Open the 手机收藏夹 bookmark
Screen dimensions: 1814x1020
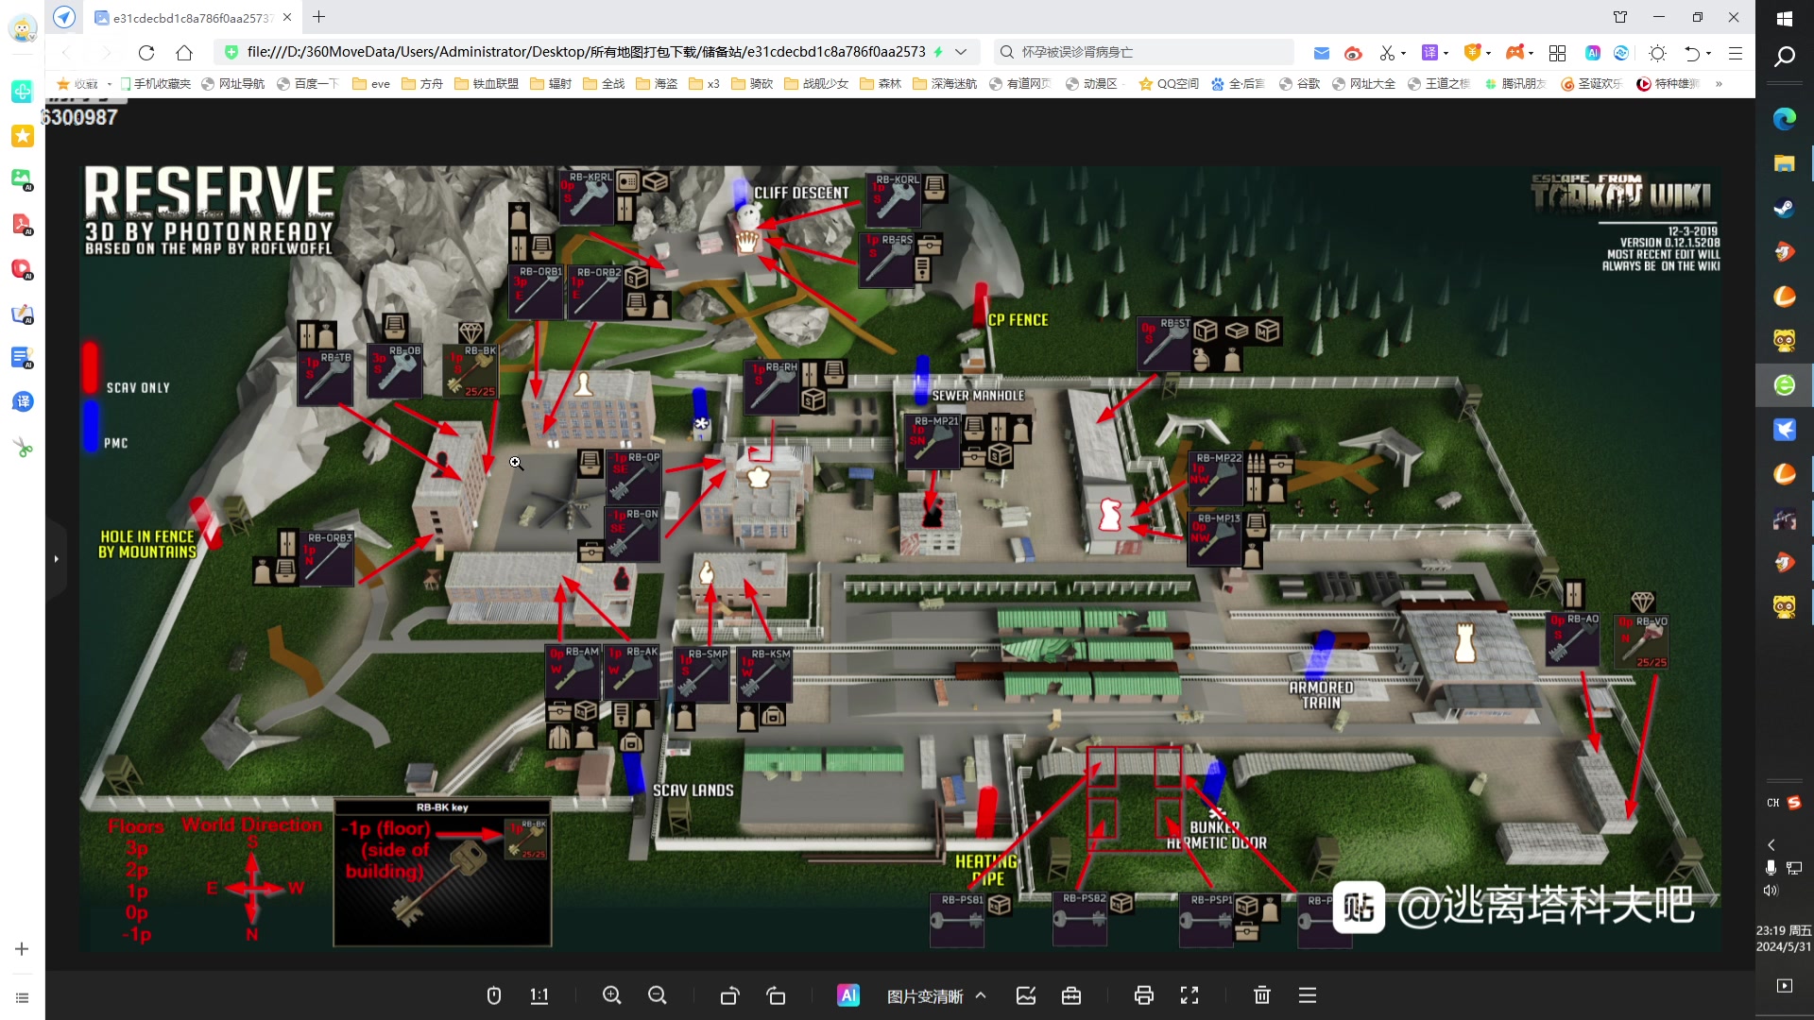point(156,84)
